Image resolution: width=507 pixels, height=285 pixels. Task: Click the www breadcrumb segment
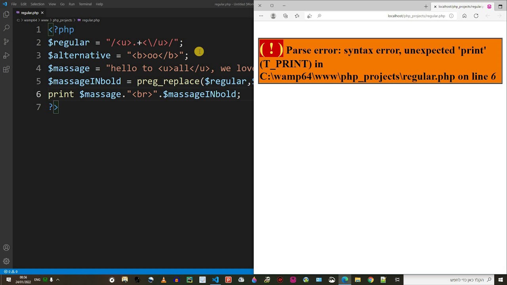point(45,20)
